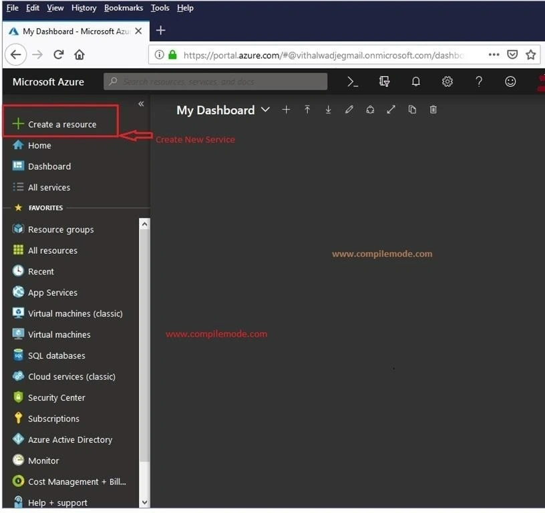Enter full screen dashboard mode
The height and width of the screenshot is (513, 545).
391,110
